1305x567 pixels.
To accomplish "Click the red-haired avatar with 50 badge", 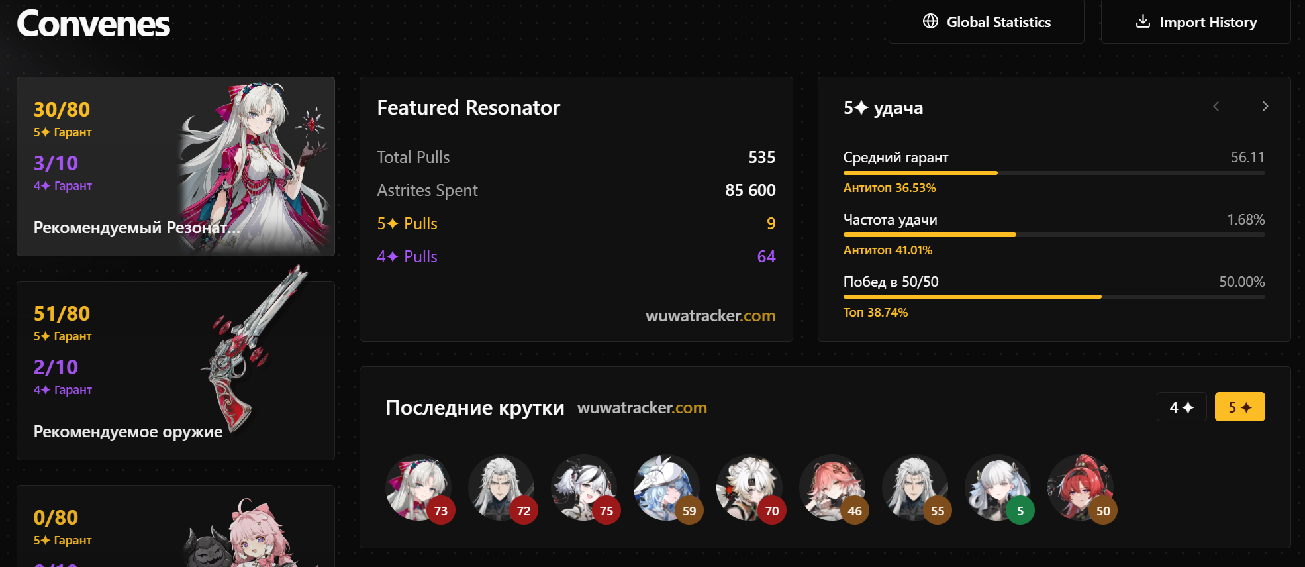I will [1081, 488].
